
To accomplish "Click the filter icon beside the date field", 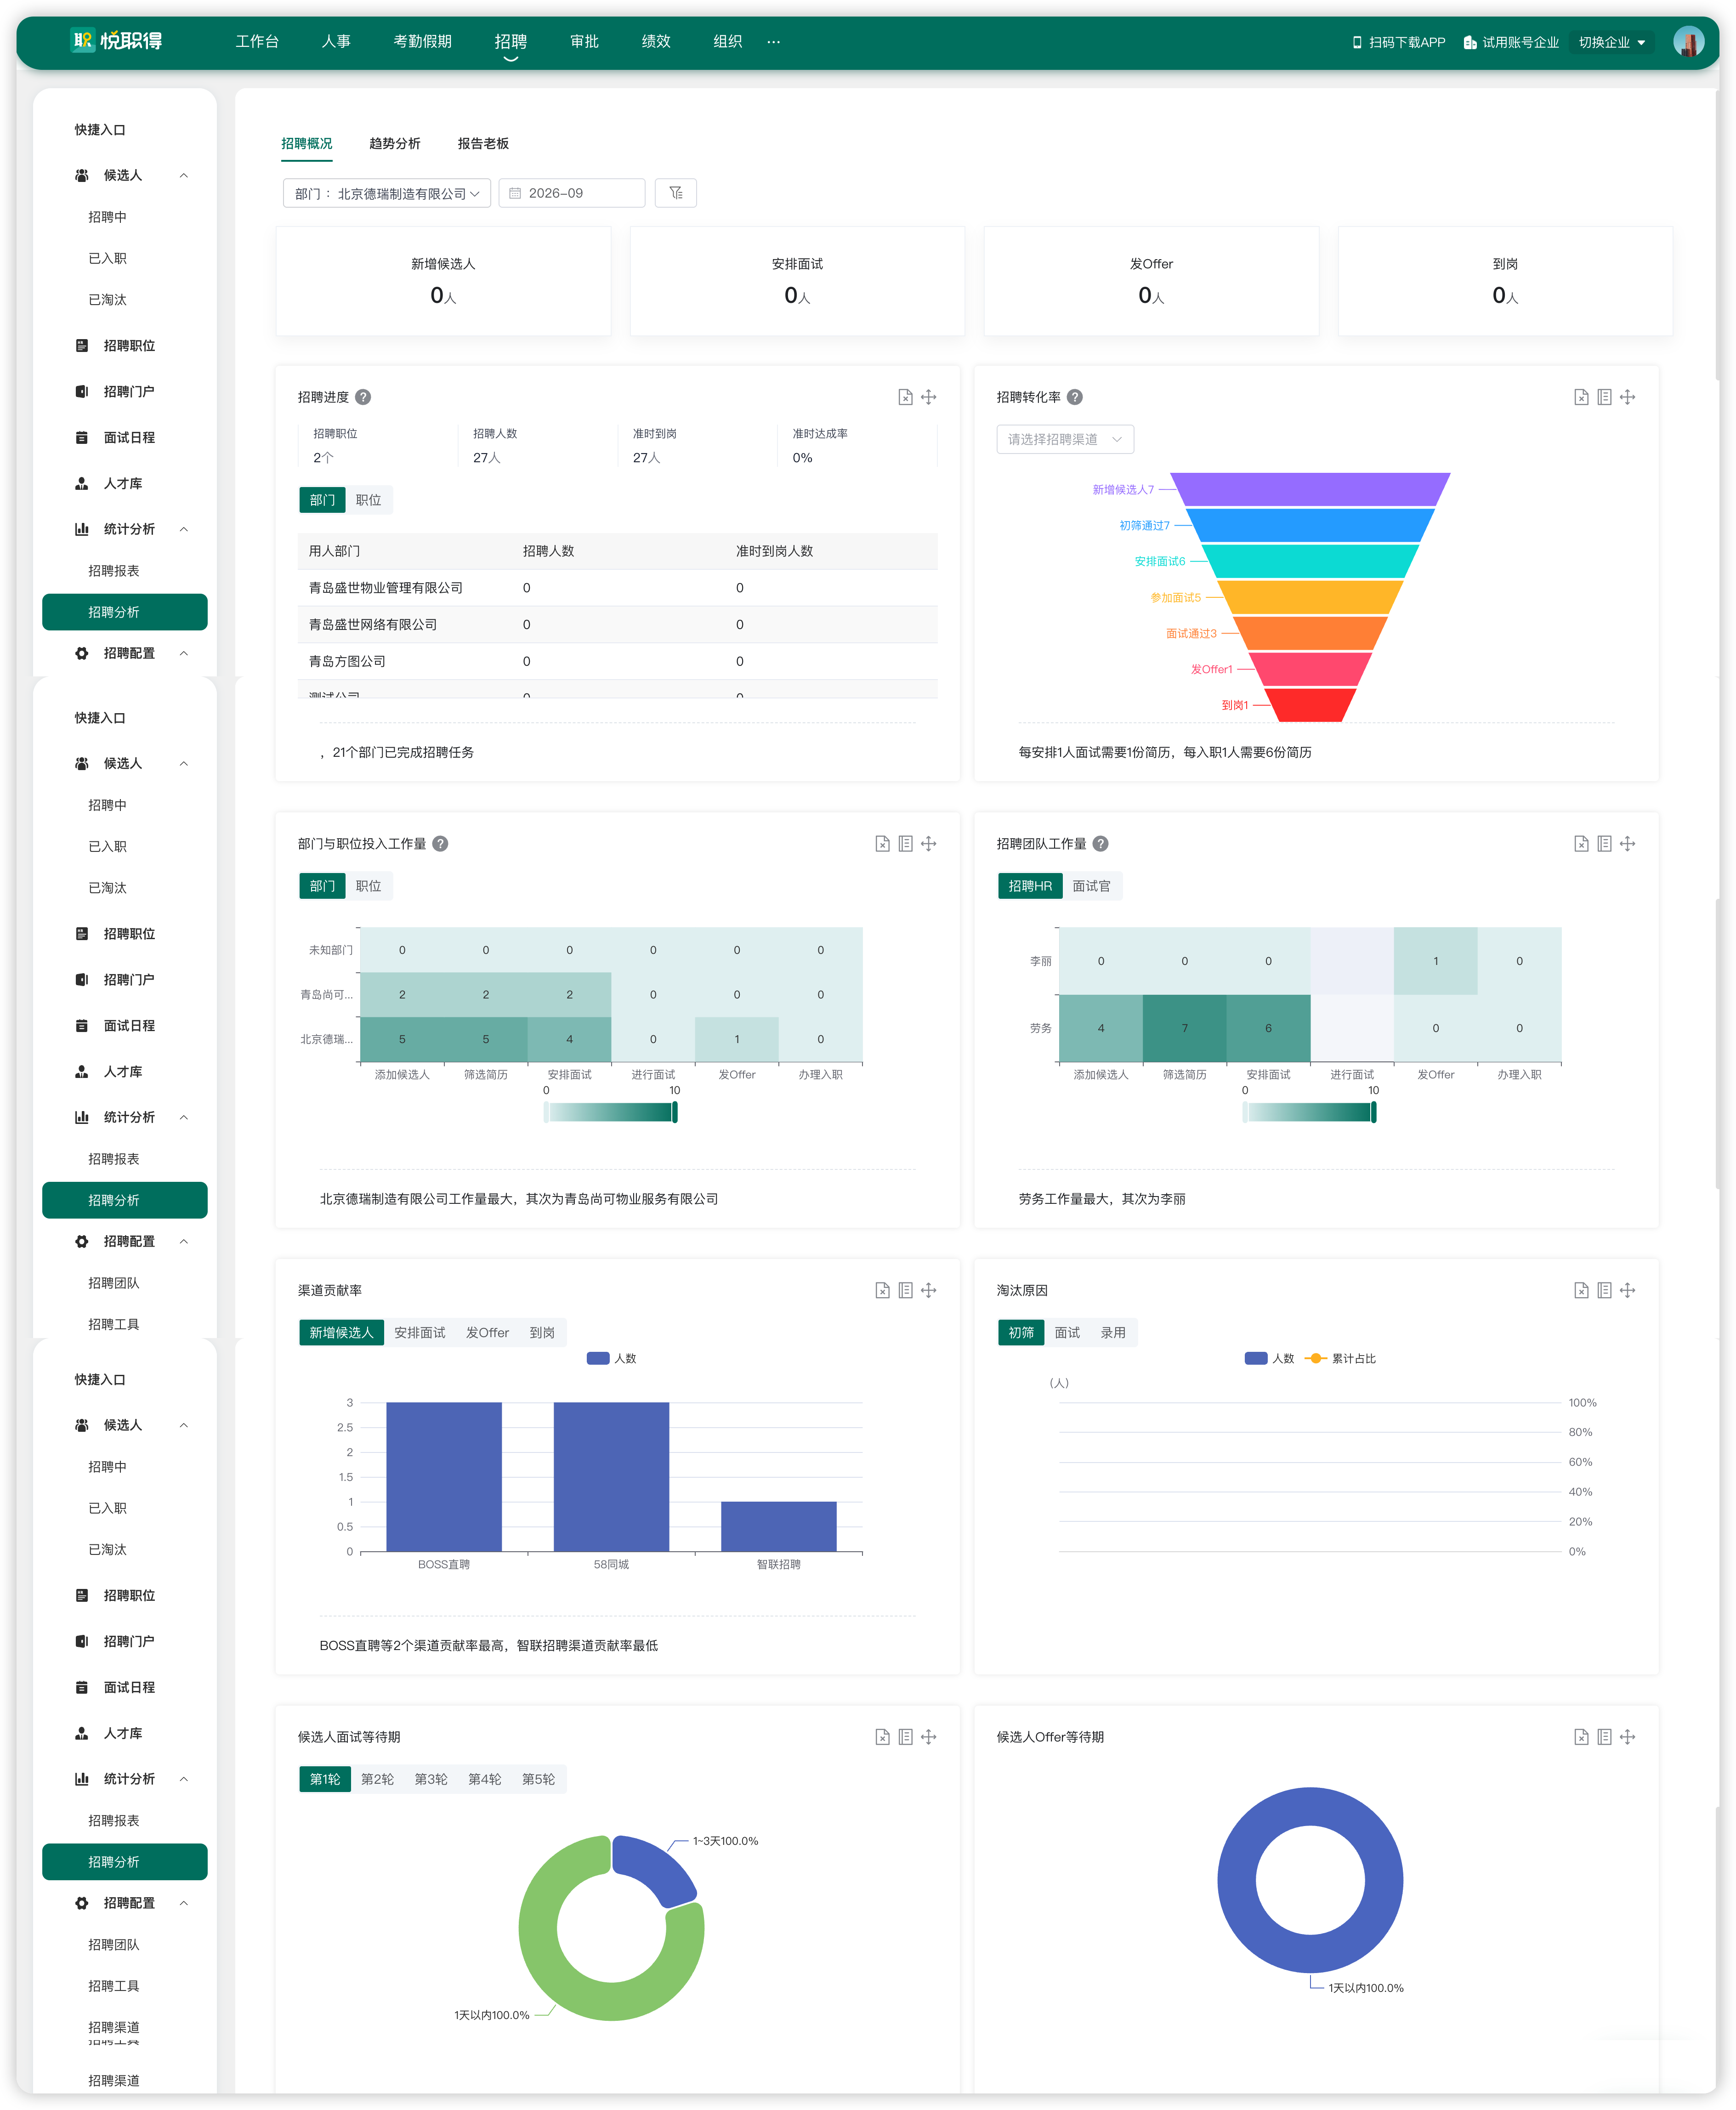I will click(676, 193).
